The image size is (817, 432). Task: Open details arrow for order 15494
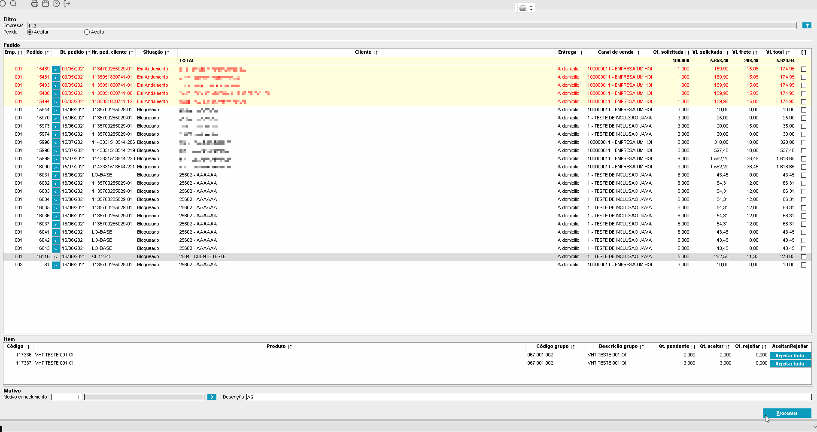[56, 102]
